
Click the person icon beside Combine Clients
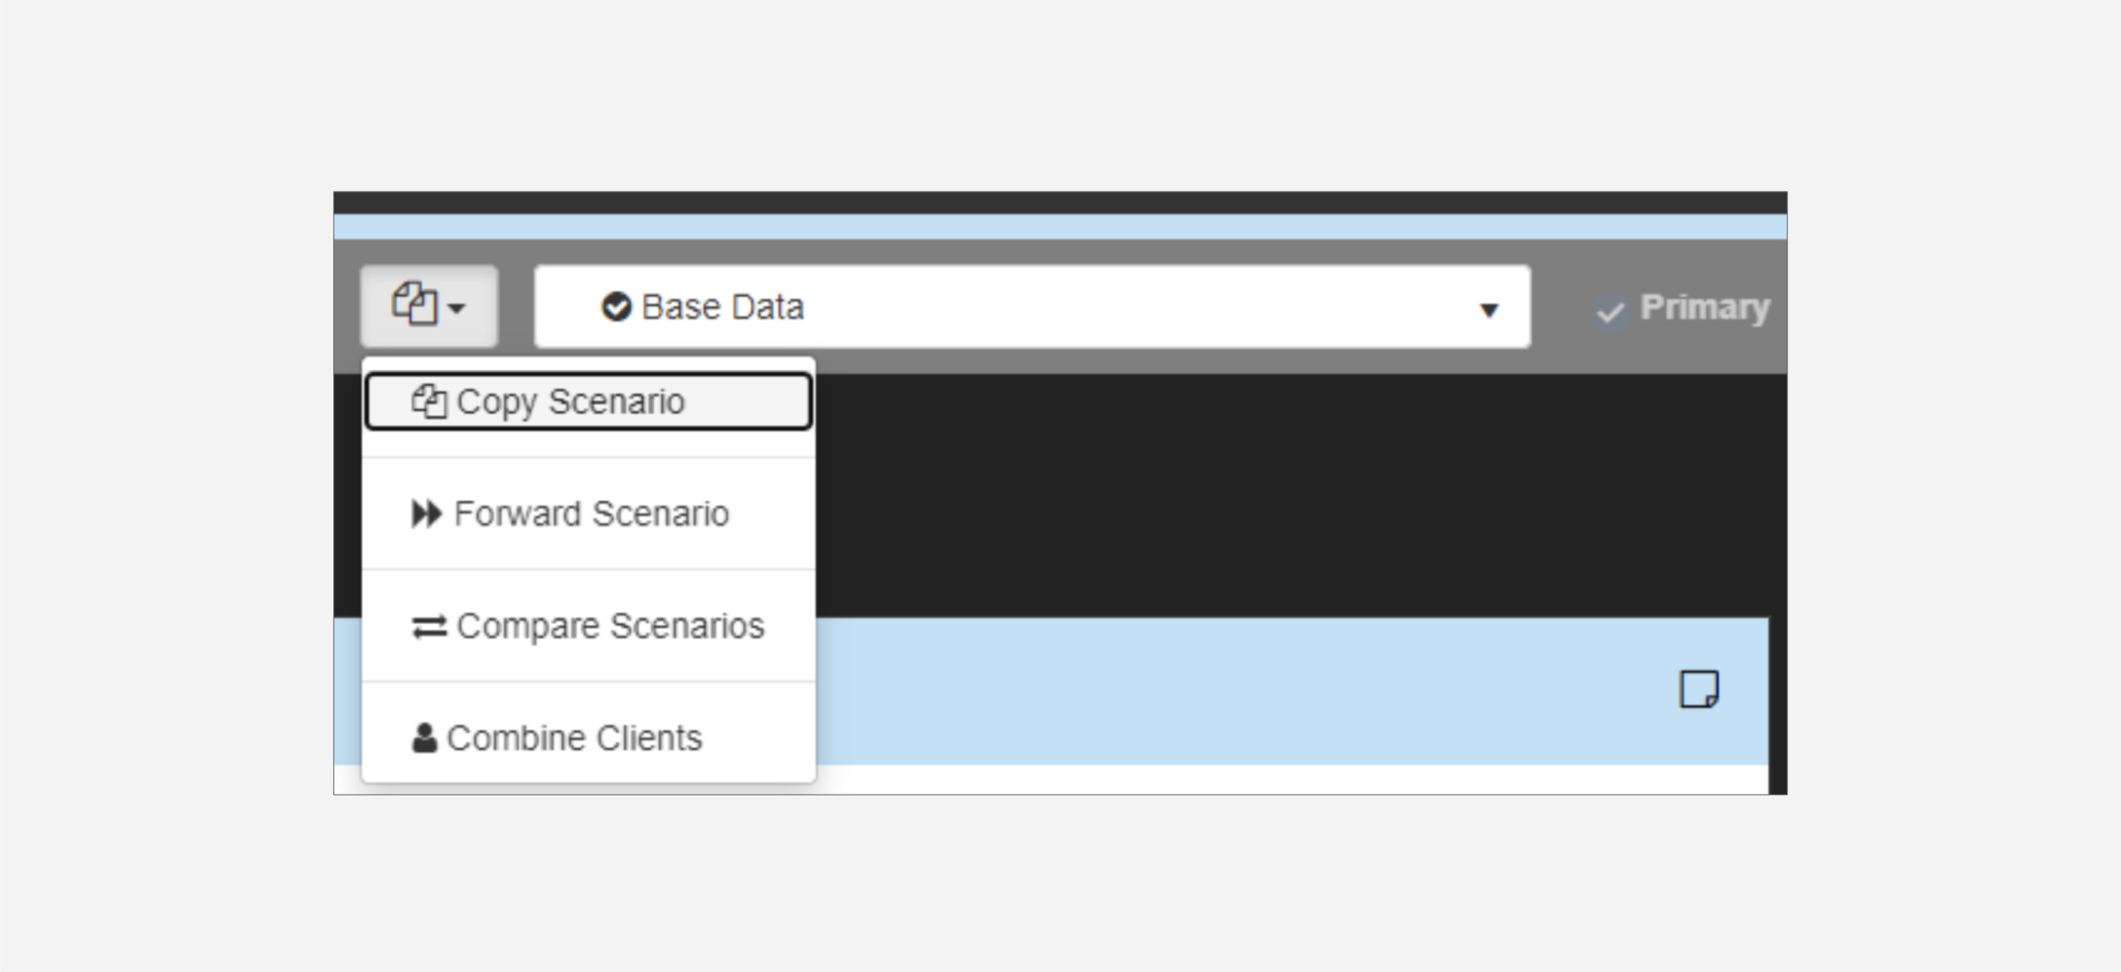424,737
